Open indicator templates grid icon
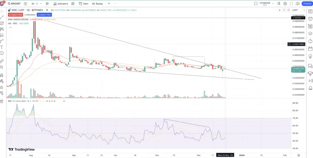 click(73, 4)
